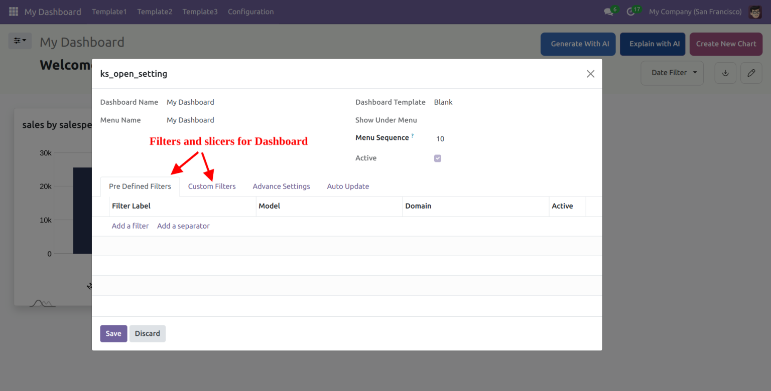Edit the Menu Sequence input field
This screenshot has width=771, height=391.
tap(502, 139)
